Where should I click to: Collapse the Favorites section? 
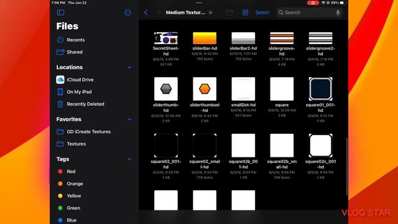[x=129, y=119]
